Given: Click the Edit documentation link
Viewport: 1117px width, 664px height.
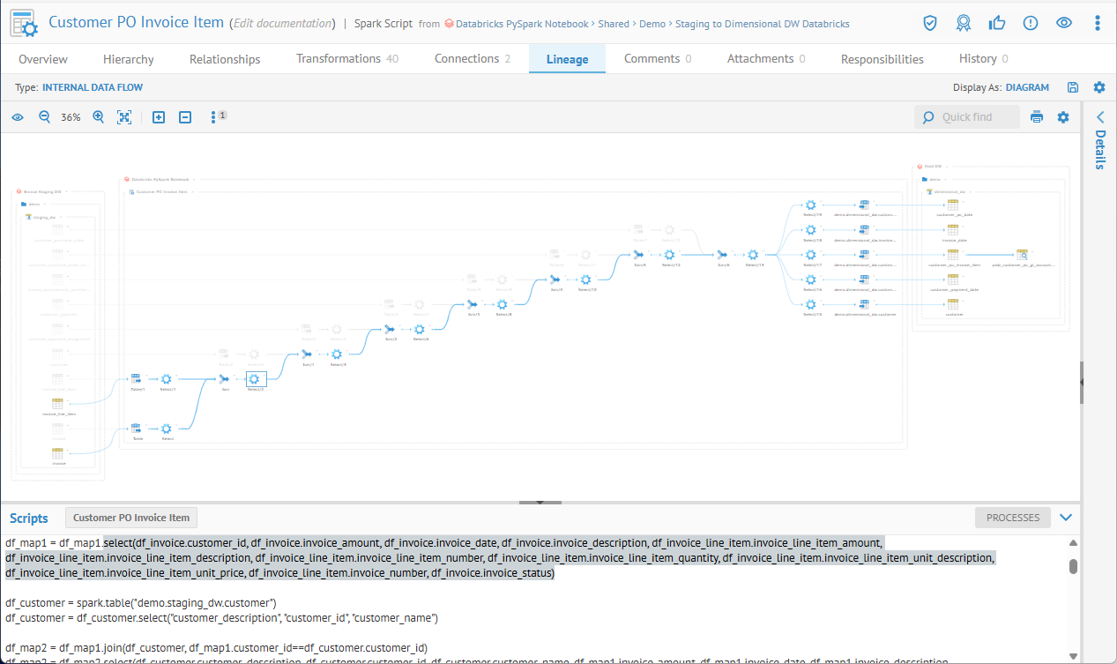Looking at the screenshot, I should [282, 24].
